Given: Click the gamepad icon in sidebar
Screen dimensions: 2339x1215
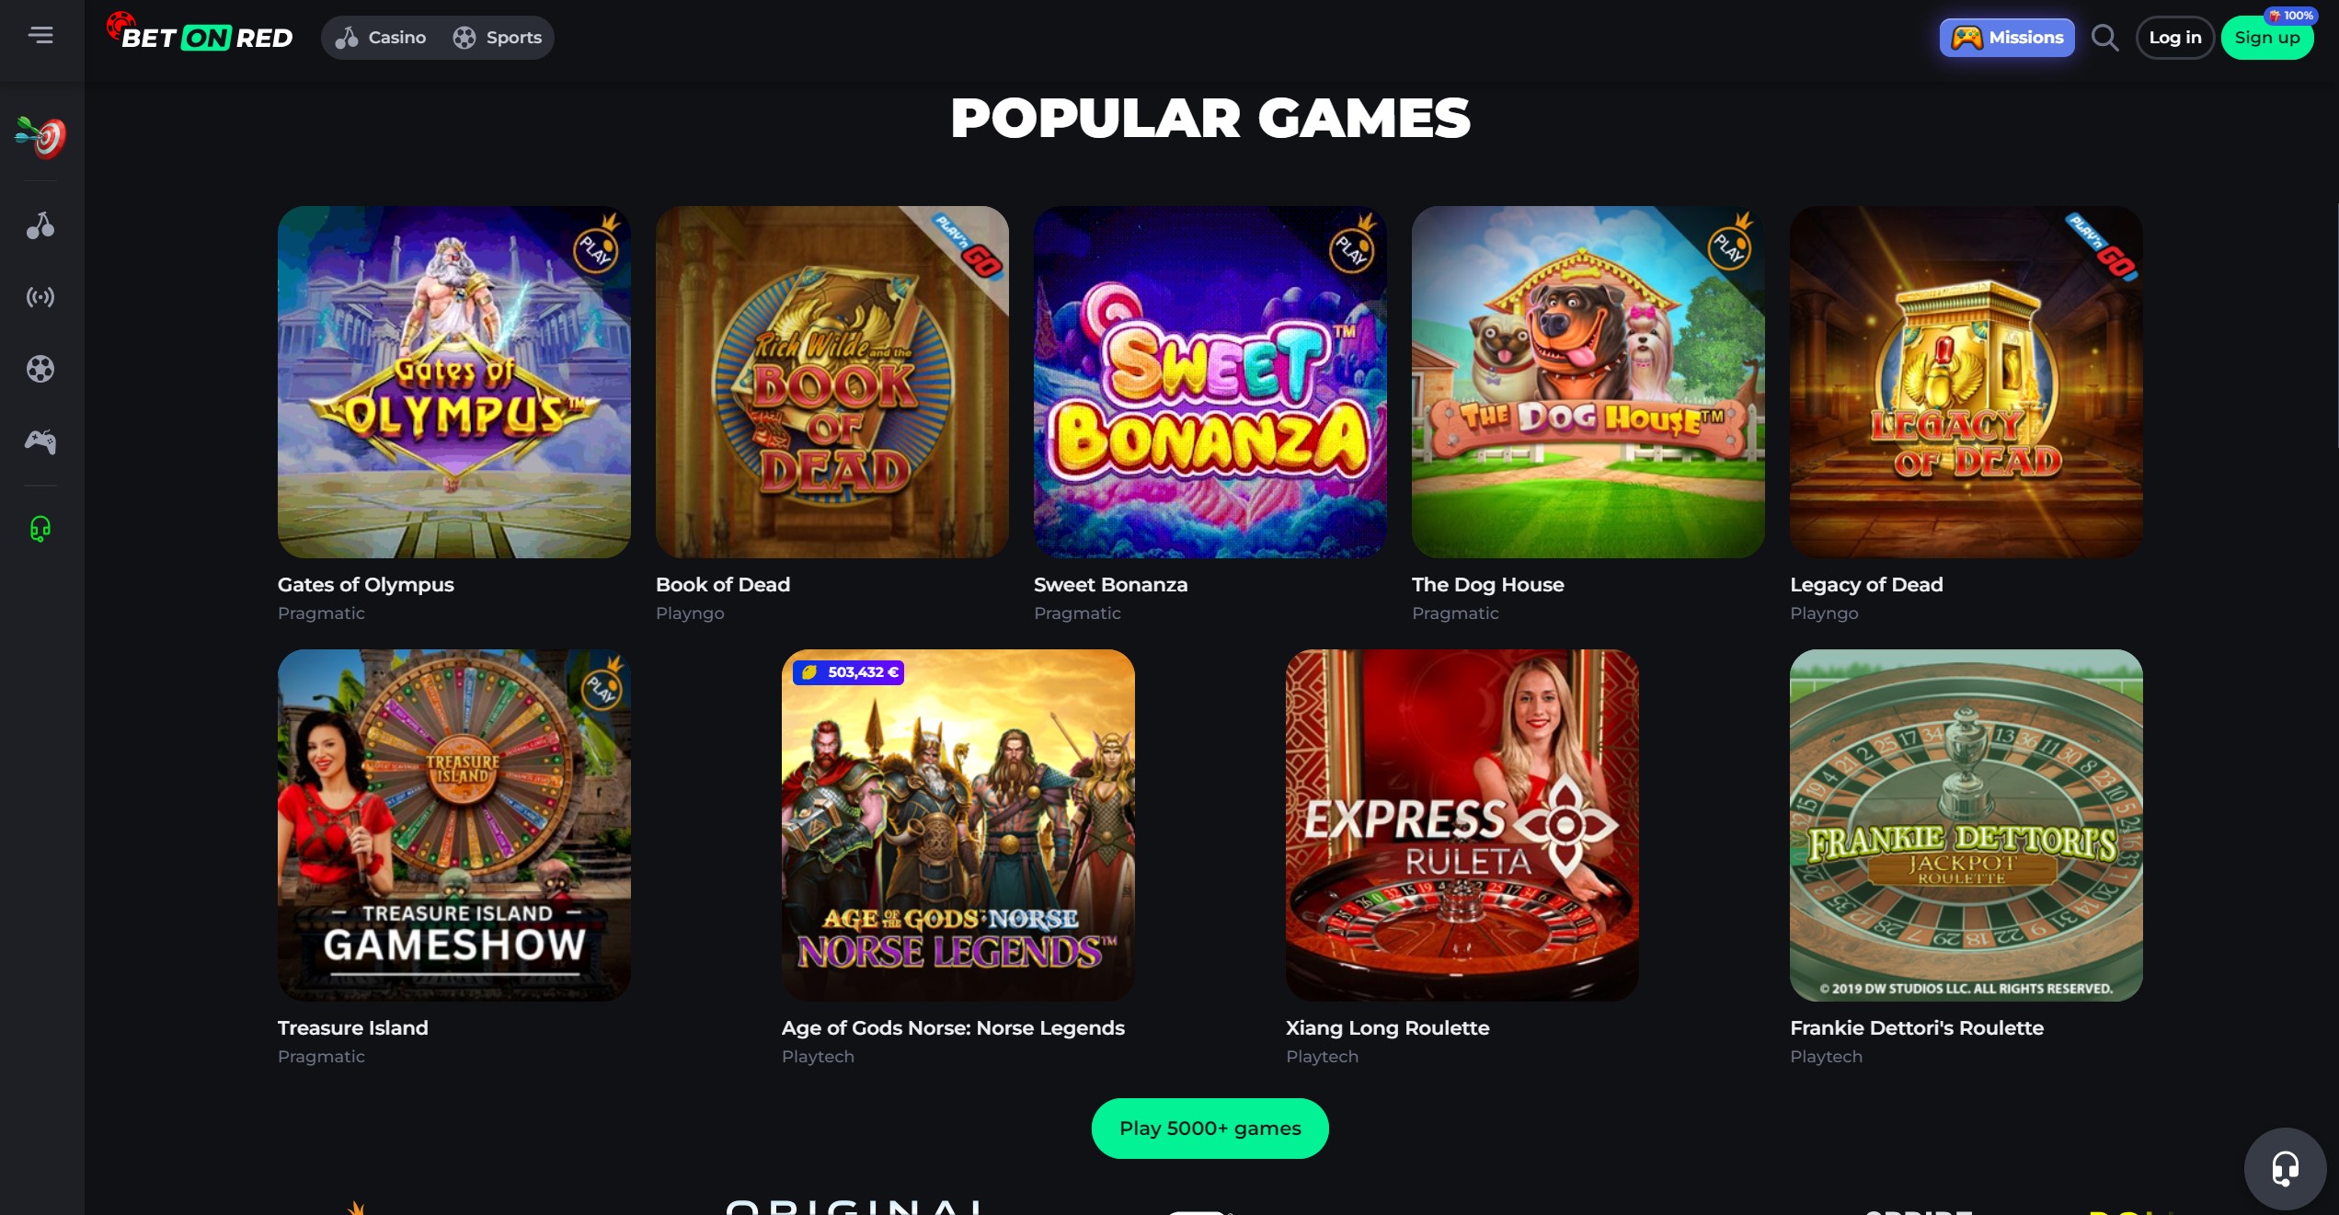Looking at the screenshot, I should tap(40, 441).
